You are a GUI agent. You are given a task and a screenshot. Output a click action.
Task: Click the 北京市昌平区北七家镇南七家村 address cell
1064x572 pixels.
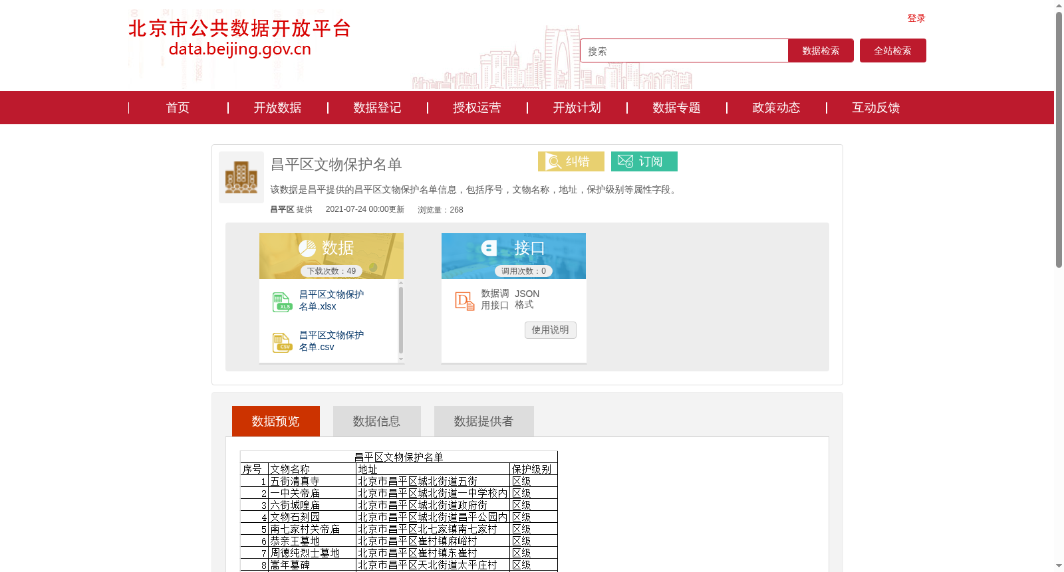pos(433,529)
